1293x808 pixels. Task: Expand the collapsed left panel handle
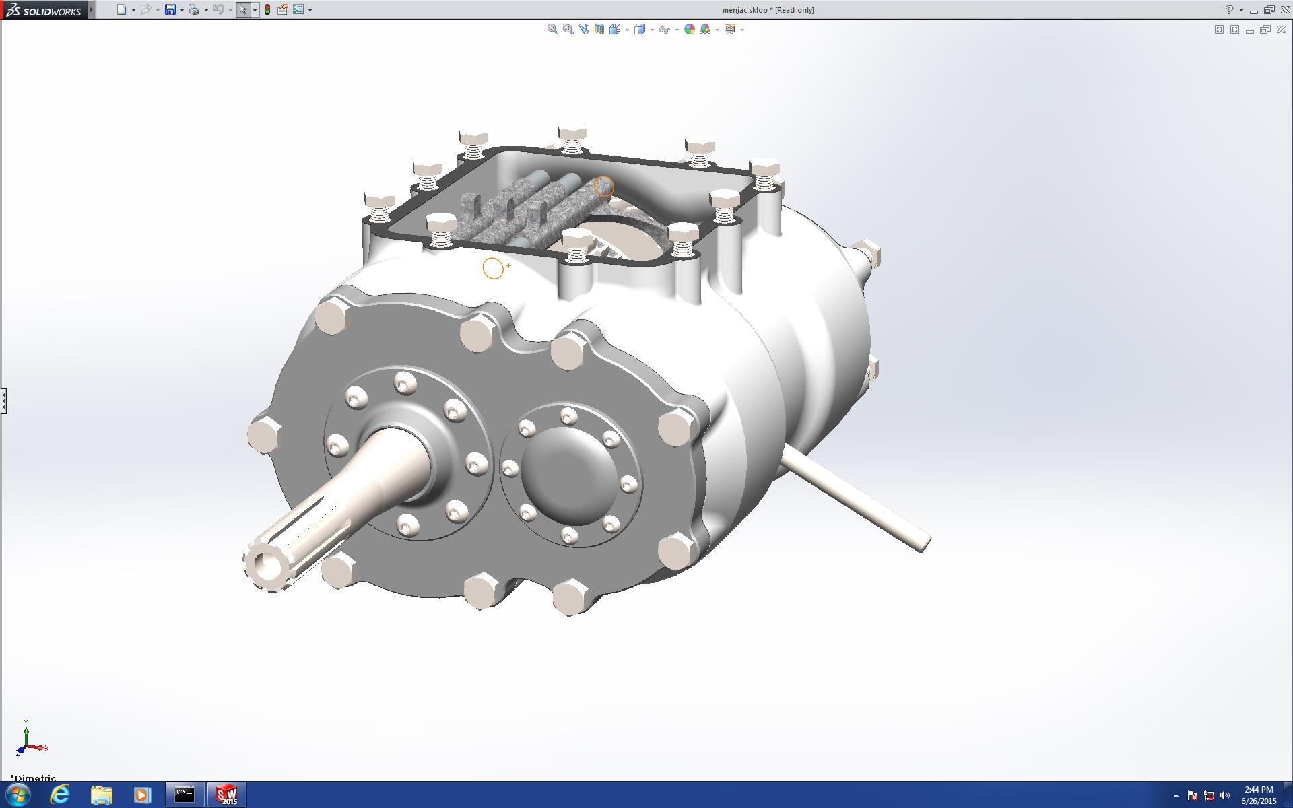point(3,401)
